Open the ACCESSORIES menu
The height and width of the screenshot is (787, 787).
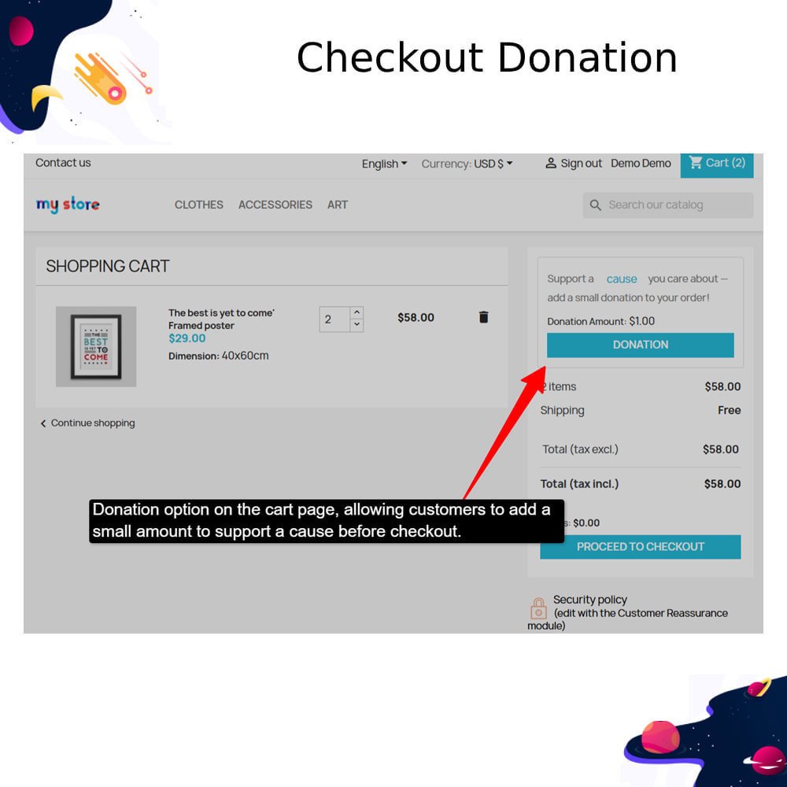pyautogui.click(x=275, y=205)
